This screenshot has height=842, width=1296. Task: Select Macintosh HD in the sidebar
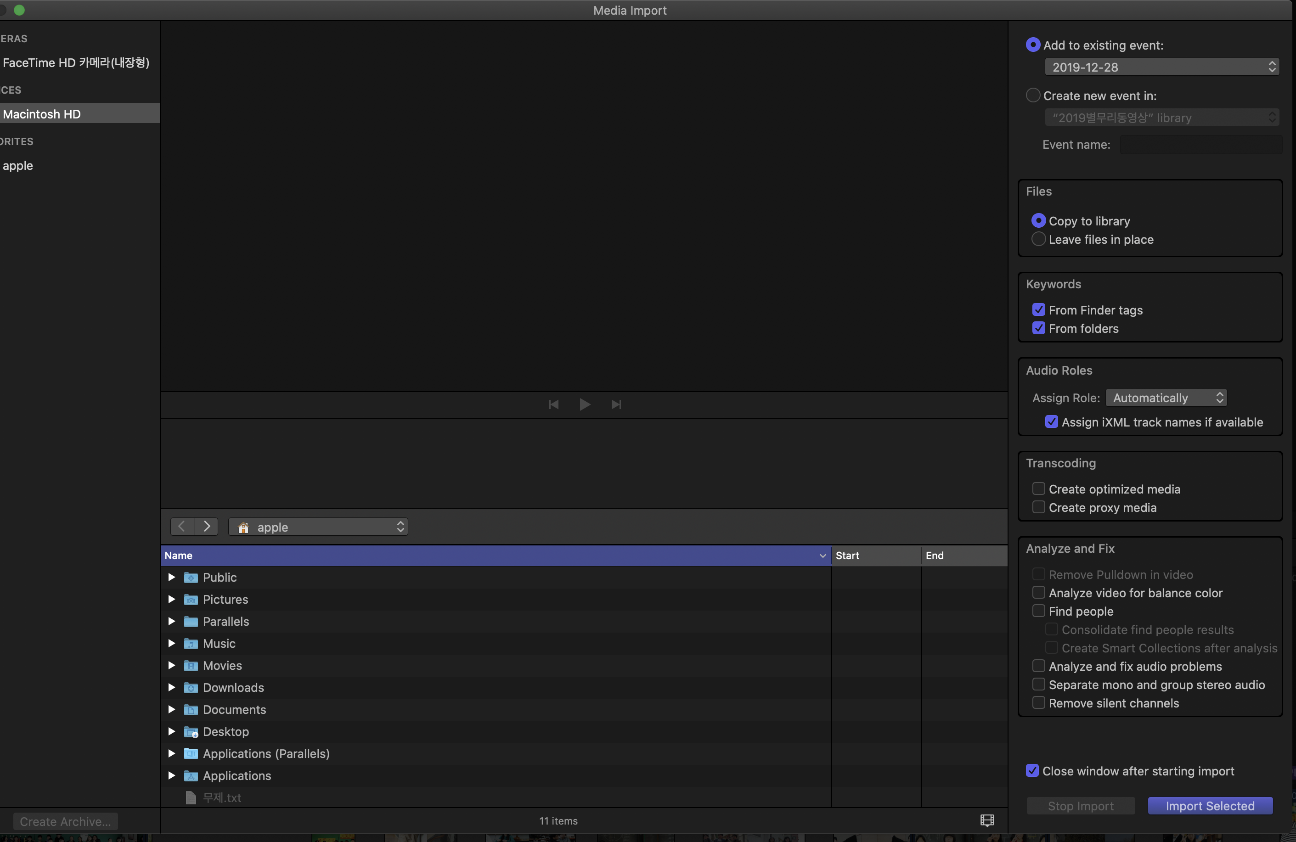tap(42, 114)
